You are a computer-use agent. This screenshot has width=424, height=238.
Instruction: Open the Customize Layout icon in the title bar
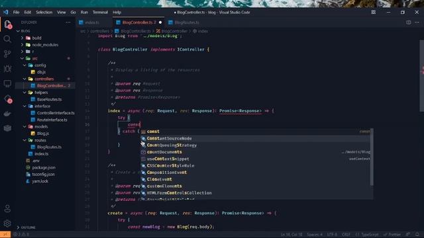pos(374,12)
